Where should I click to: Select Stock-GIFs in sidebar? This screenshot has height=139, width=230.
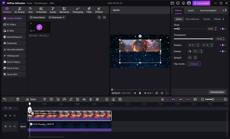(14, 74)
